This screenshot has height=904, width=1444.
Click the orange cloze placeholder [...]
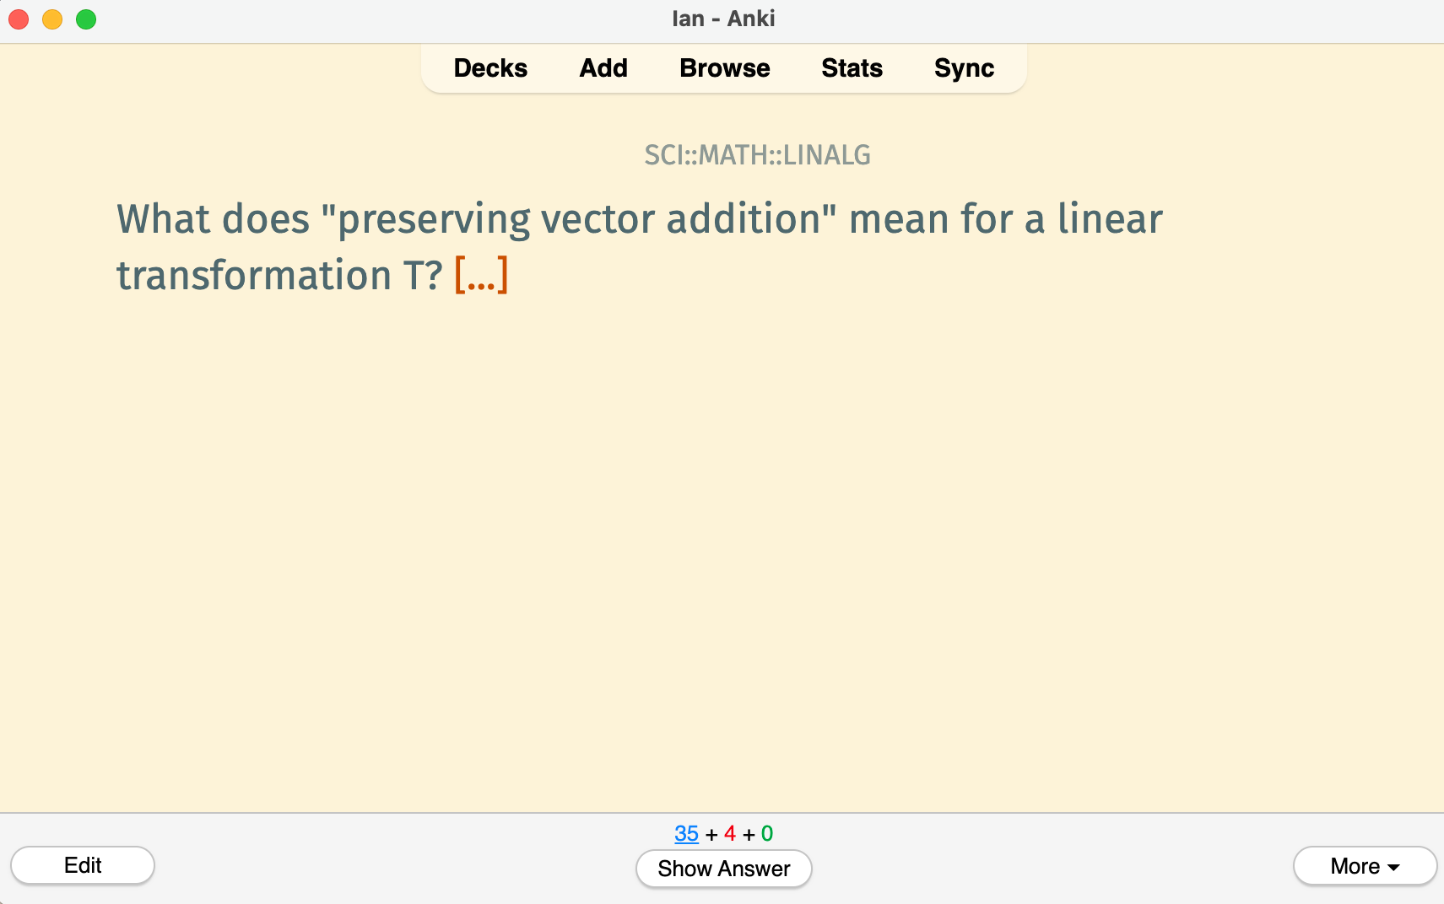(x=481, y=275)
